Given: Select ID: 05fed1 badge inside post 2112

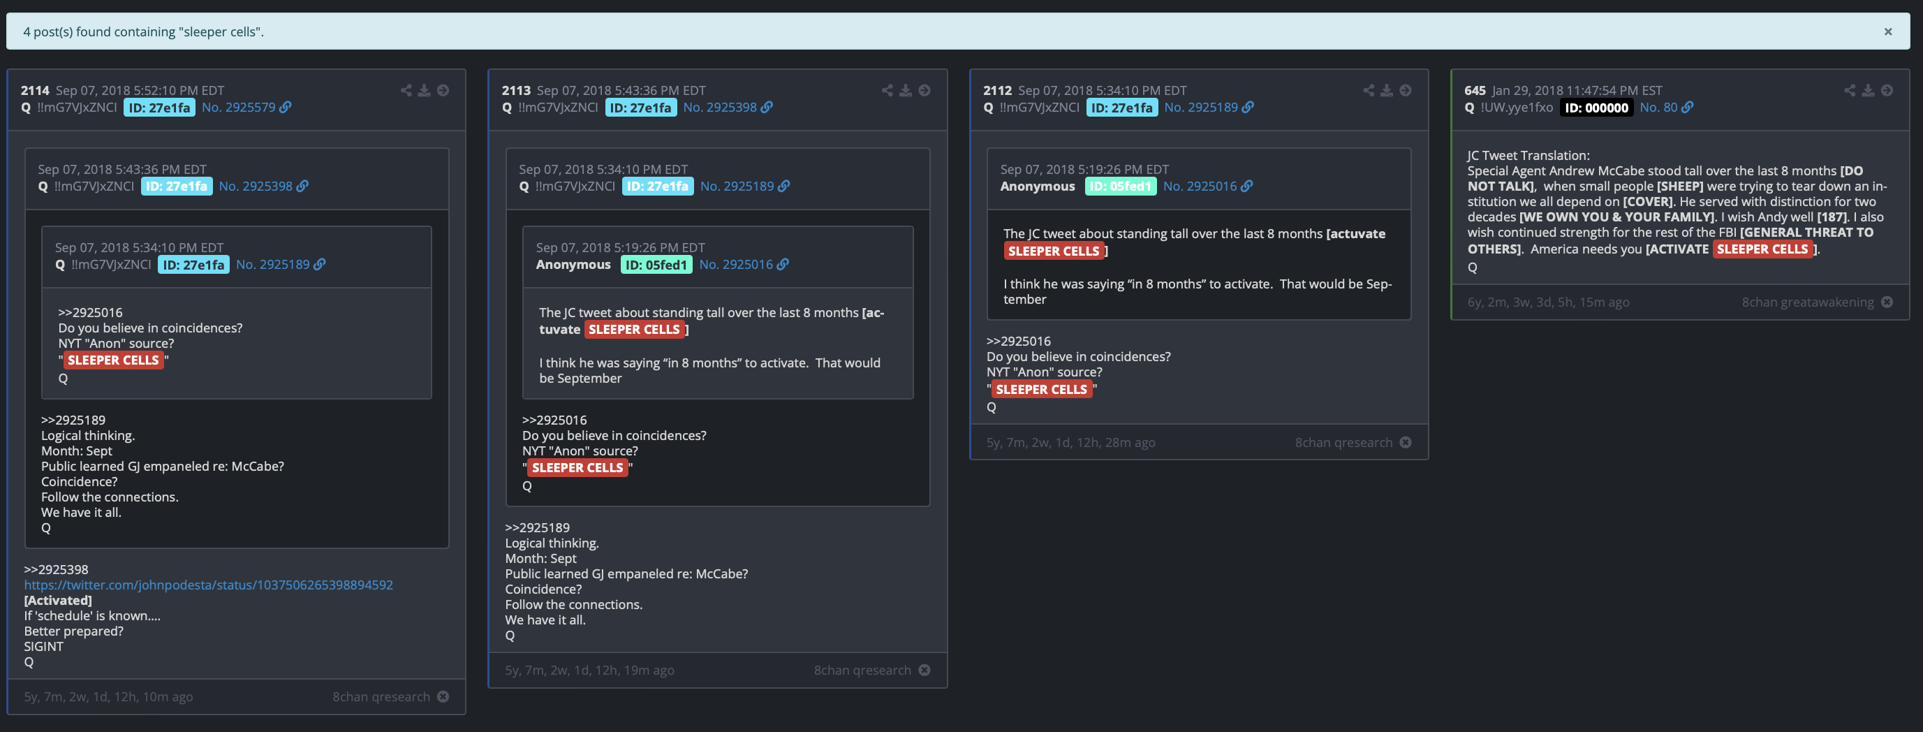Looking at the screenshot, I should [1121, 186].
